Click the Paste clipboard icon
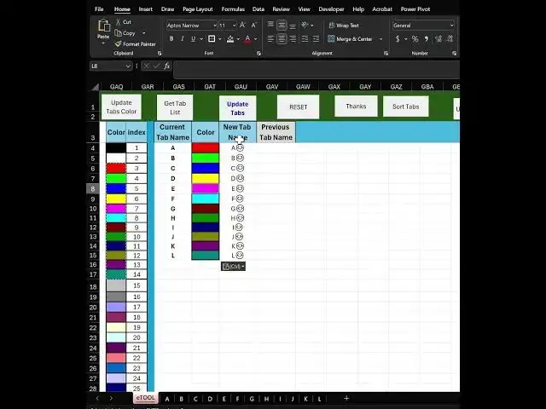Screen dimensions: 546x409 click(103, 26)
